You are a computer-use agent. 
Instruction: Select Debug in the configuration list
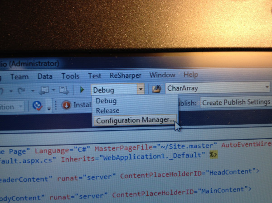click(x=106, y=101)
